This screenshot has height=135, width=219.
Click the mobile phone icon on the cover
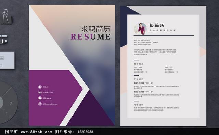[x=40, y=92]
